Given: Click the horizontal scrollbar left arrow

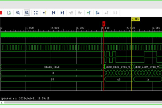Looking at the screenshot, I should click(2, 103).
